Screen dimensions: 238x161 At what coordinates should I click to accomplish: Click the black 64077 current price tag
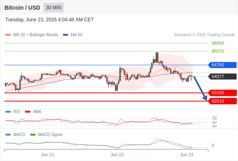[x=222, y=76]
